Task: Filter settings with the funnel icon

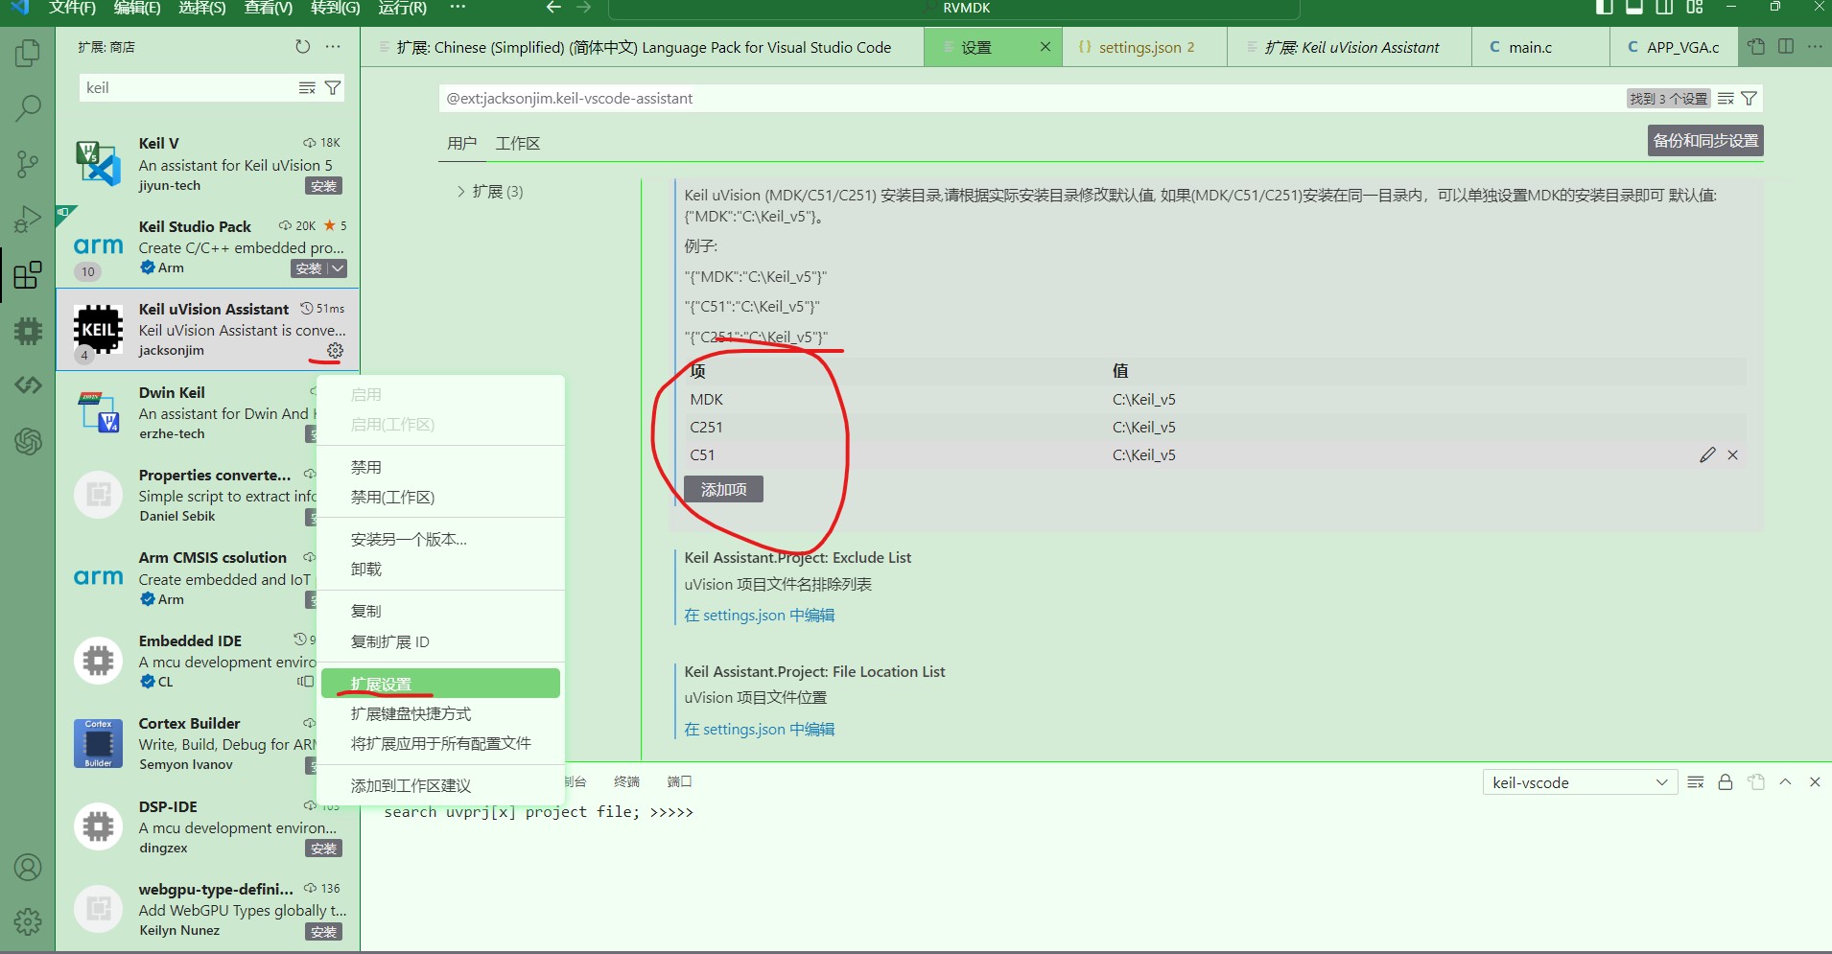Action: click(x=1749, y=99)
